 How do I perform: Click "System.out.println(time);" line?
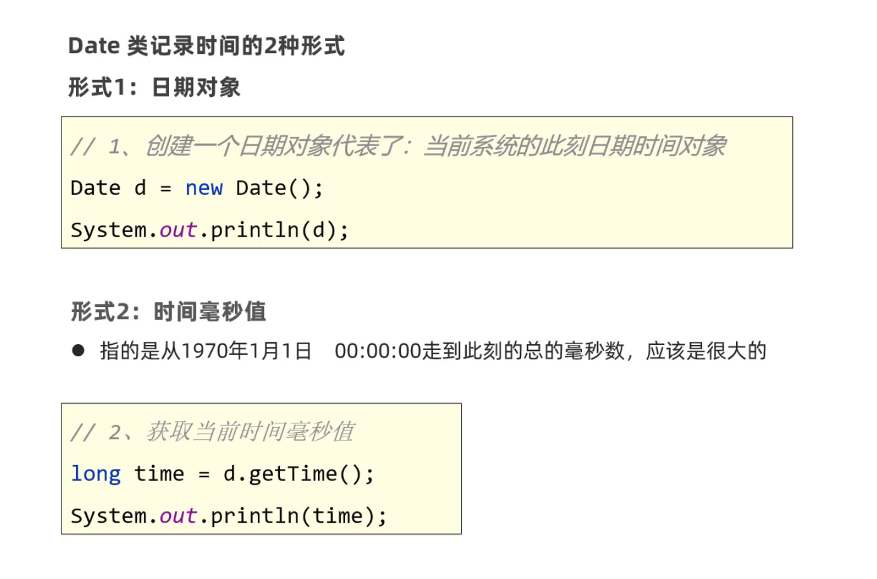[x=229, y=516]
